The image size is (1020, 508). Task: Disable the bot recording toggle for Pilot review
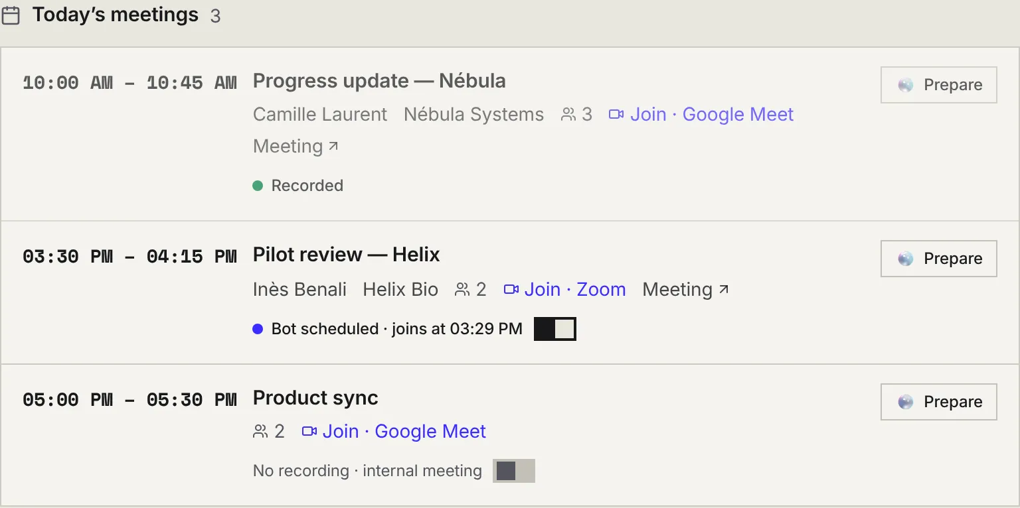[x=555, y=329]
